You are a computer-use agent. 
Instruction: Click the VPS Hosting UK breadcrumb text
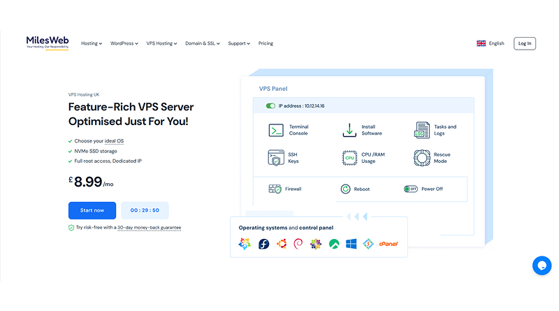[x=84, y=94]
